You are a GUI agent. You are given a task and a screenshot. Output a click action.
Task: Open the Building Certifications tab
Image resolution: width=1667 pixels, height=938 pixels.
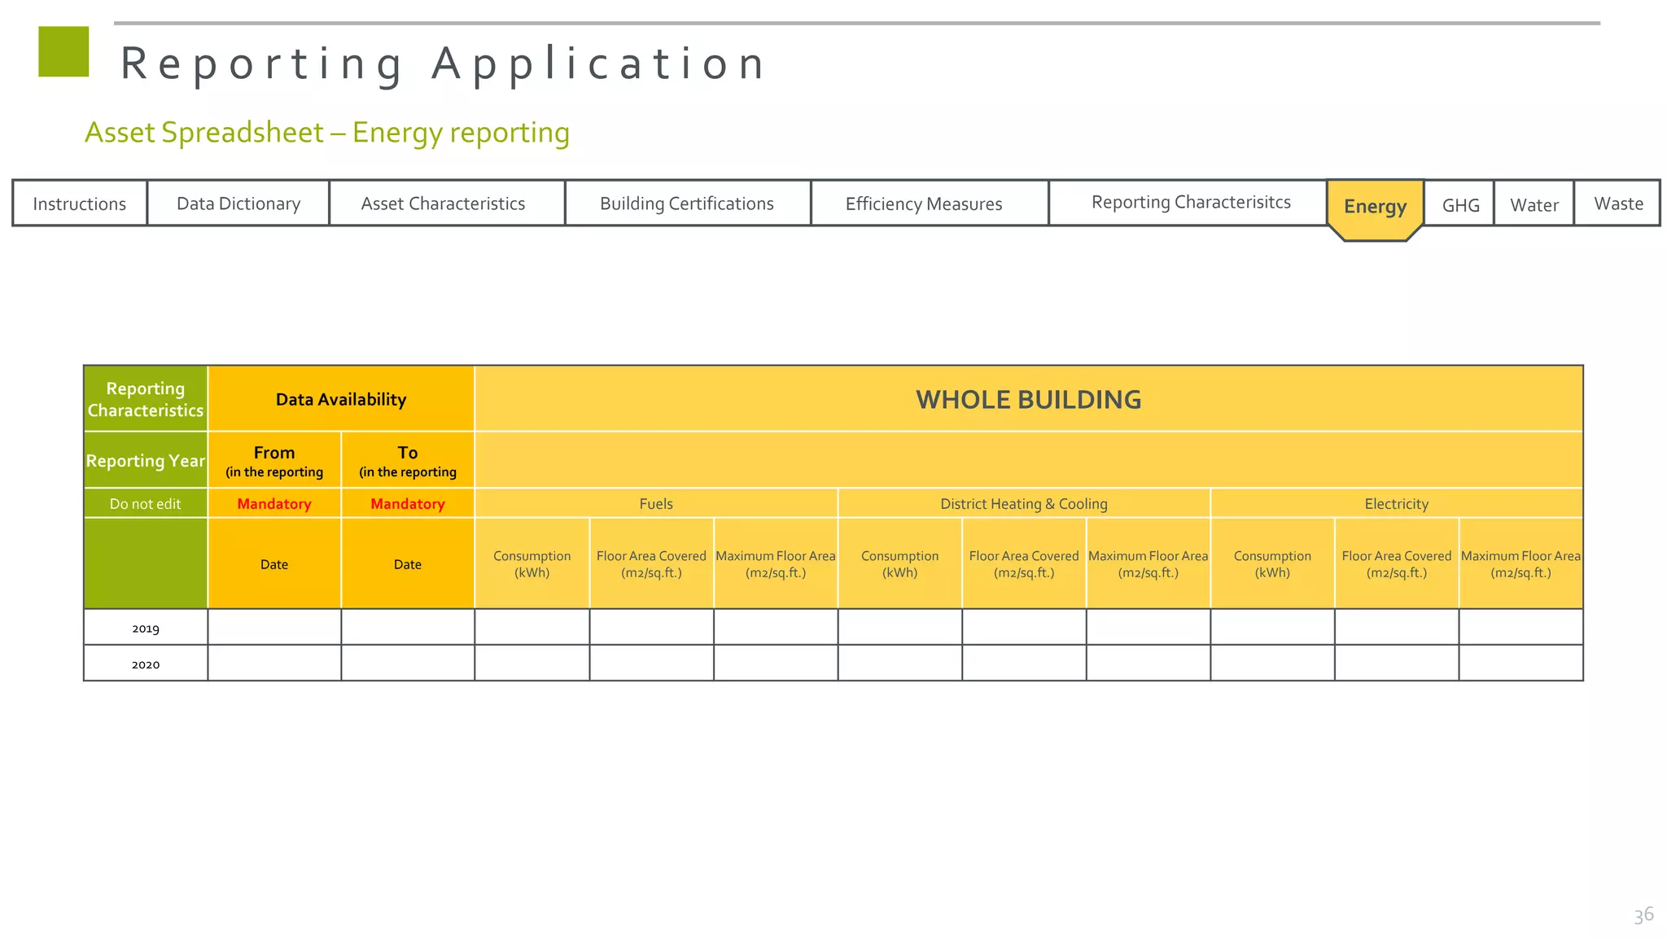[688, 203]
